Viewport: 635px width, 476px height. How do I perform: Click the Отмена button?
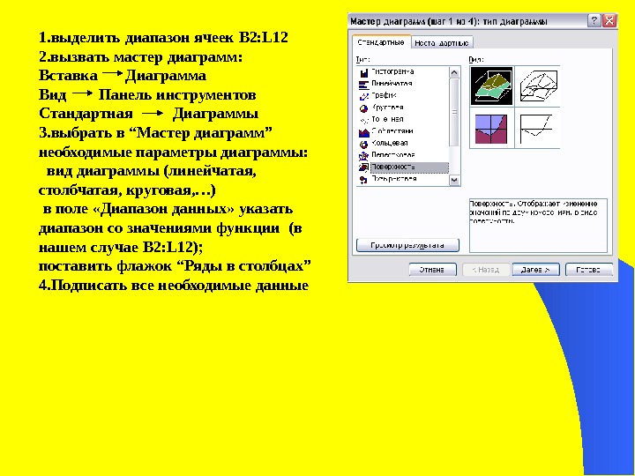[432, 270]
